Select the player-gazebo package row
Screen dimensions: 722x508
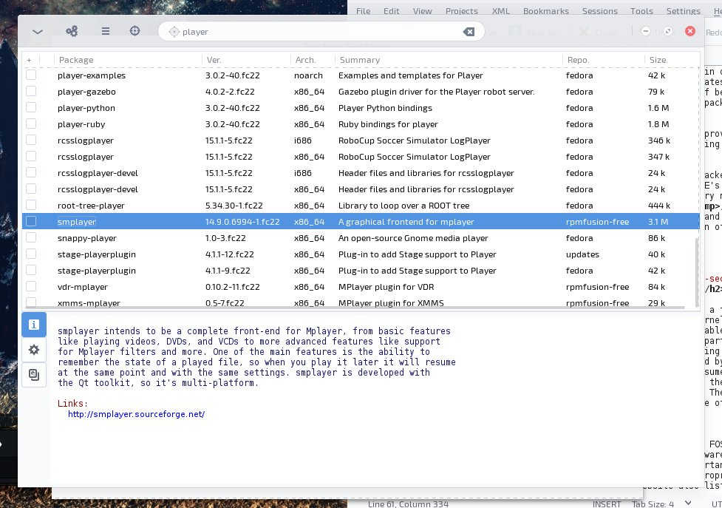pyautogui.click(x=361, y=92)
